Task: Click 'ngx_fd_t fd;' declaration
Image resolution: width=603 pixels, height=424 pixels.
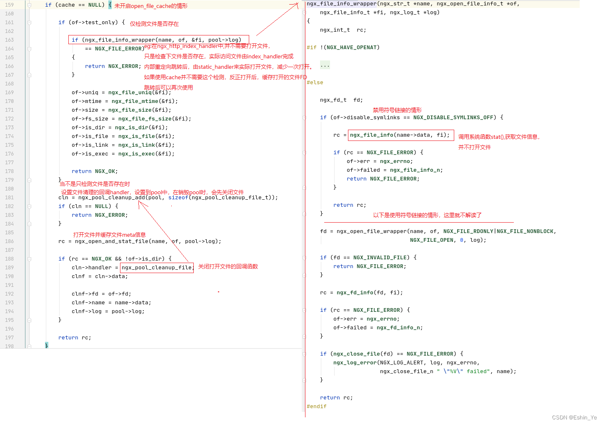Action: pyautogui.click(x=342, y=100)
